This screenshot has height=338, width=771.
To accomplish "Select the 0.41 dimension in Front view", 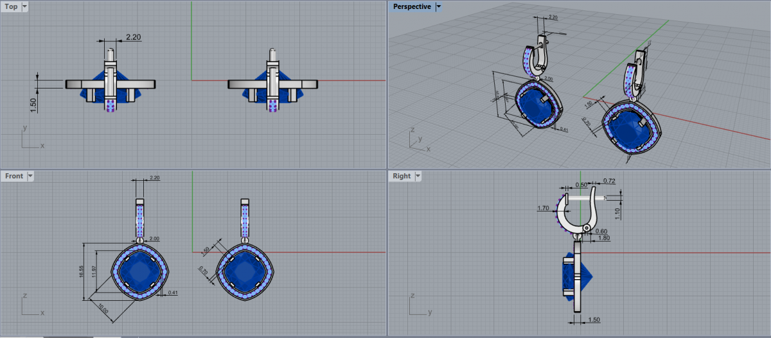I will coord(172,292).
